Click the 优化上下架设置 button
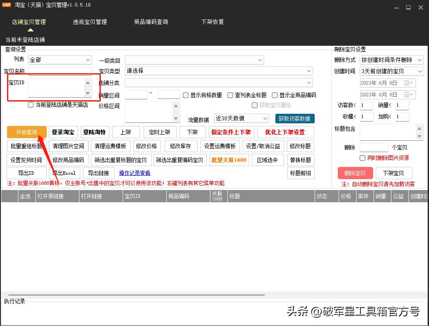 285,132
